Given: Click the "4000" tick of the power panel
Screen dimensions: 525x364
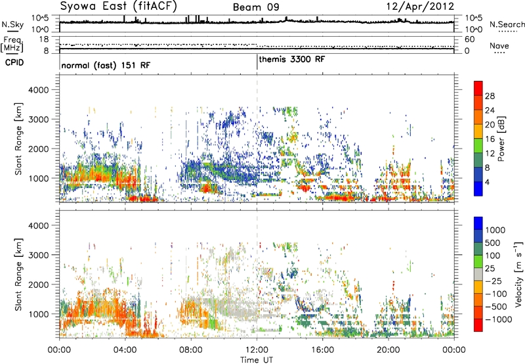Looking at the screenshot, I should click(38, 90).
